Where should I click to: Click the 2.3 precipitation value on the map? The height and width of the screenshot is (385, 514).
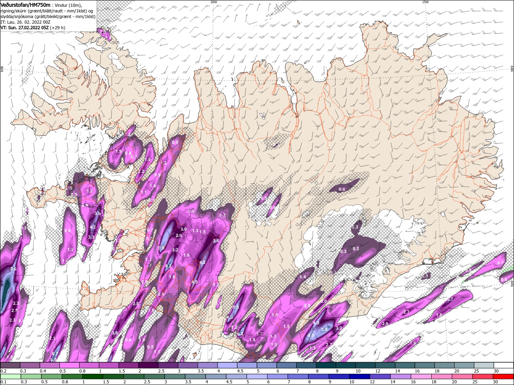coord(12,320)
